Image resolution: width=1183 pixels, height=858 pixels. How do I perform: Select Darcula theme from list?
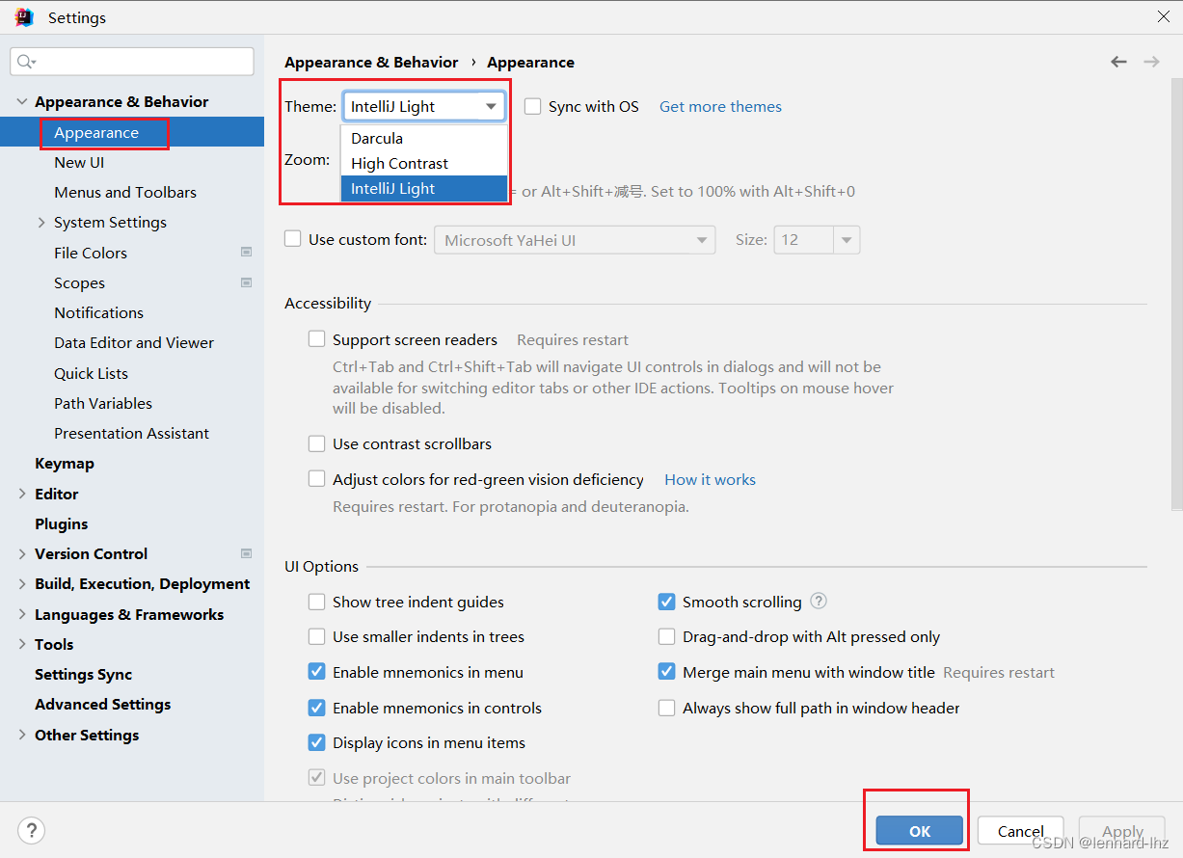click(x=424, y=138)
